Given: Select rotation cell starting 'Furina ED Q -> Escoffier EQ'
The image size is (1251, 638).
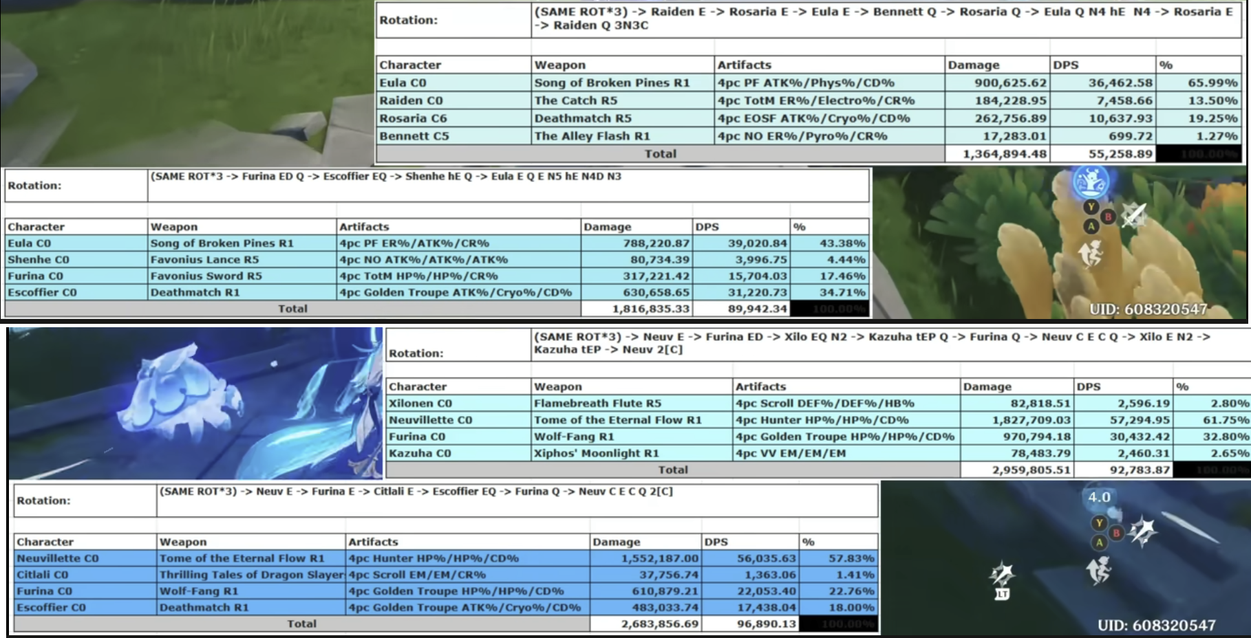Looking at the screenshot, I should pos(509,186).
